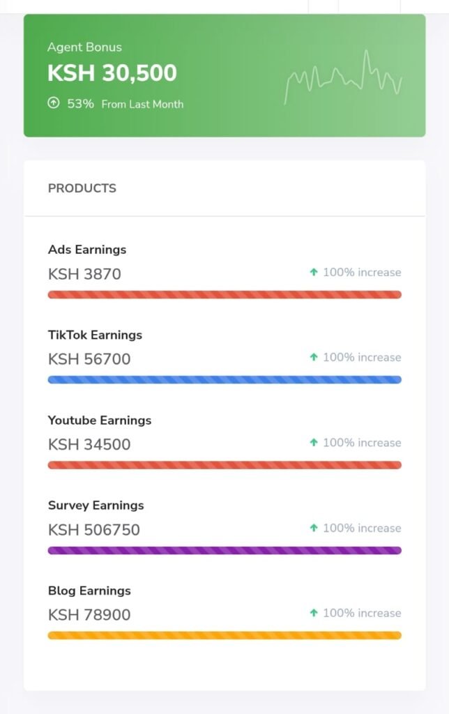
Task: Click the green arrow on the Blog Earnings row
Action: (313, 613)
